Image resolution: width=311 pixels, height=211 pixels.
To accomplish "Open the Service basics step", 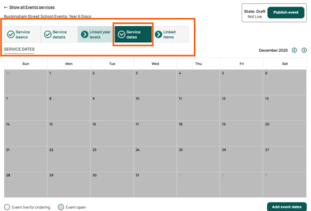I will 22,34.
